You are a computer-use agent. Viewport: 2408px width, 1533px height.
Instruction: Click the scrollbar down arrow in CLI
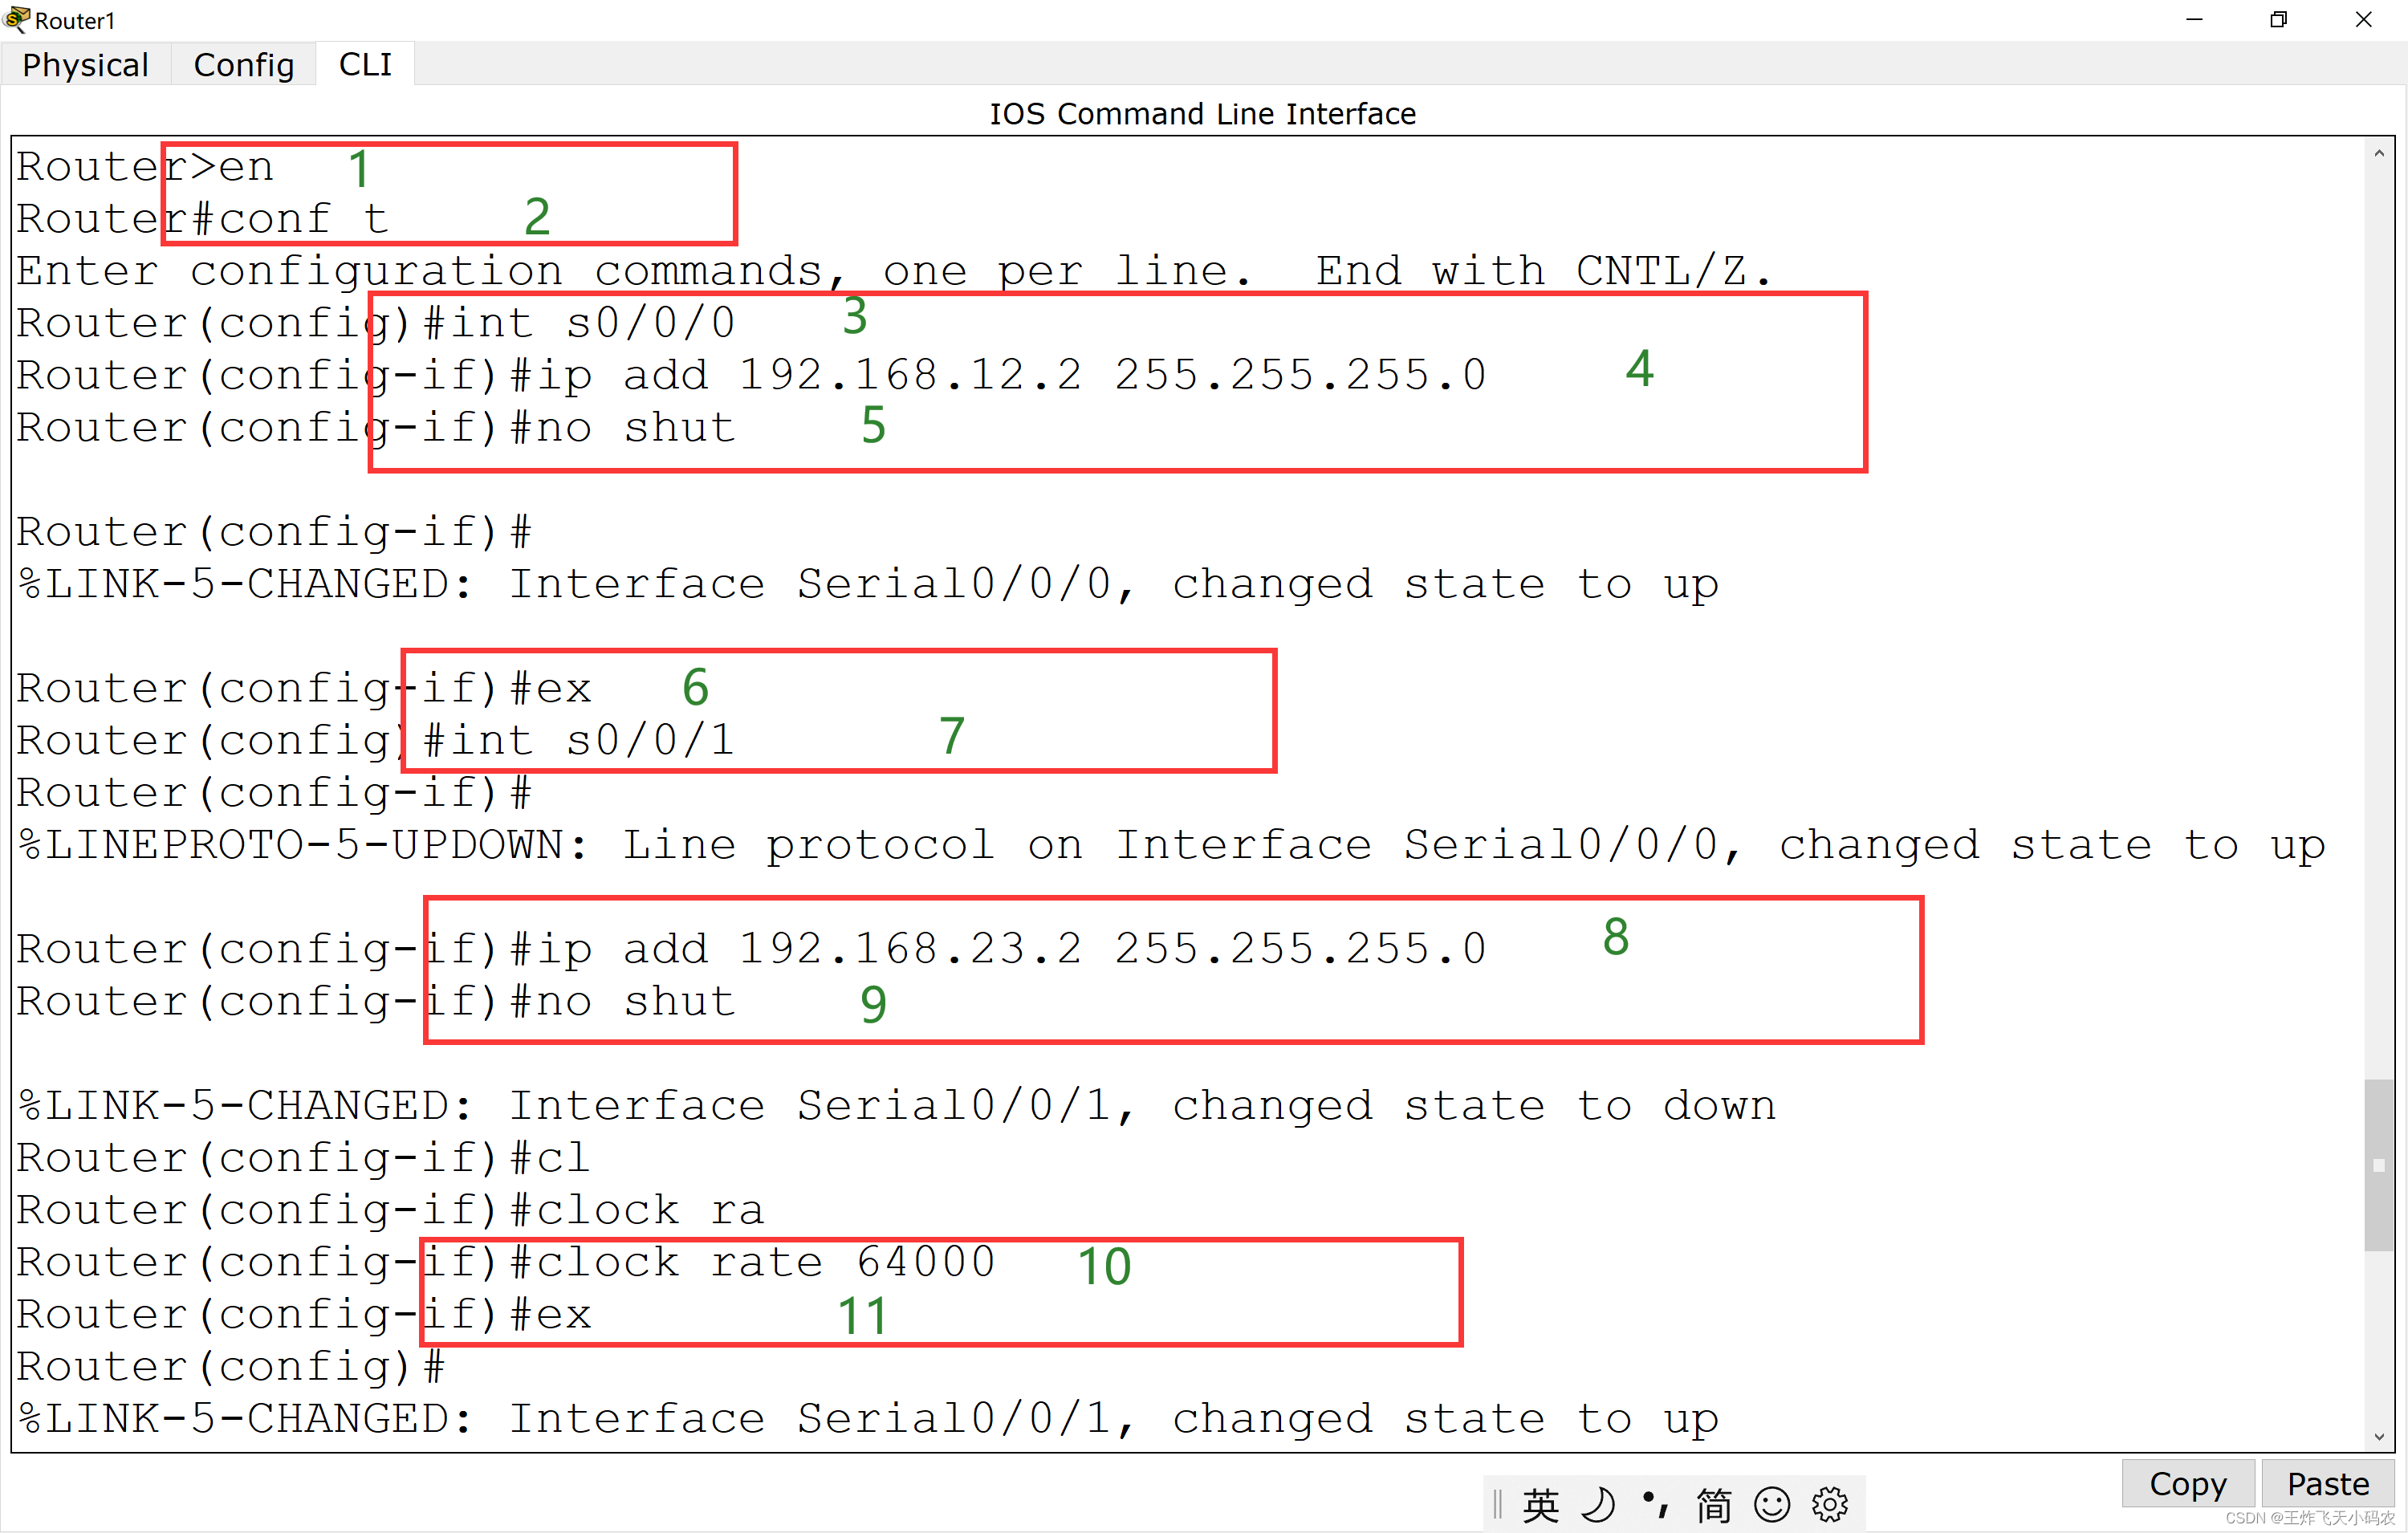coord(2379,1437)
